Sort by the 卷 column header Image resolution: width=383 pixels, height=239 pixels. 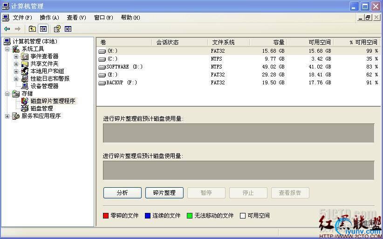124,42
